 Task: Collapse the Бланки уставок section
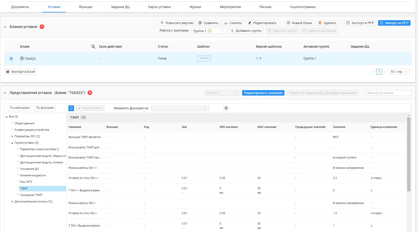(5, 27)
